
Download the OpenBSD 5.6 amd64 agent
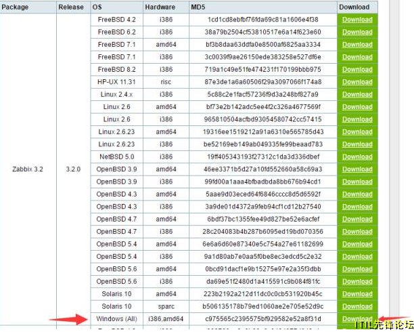[x=357, y=269]
